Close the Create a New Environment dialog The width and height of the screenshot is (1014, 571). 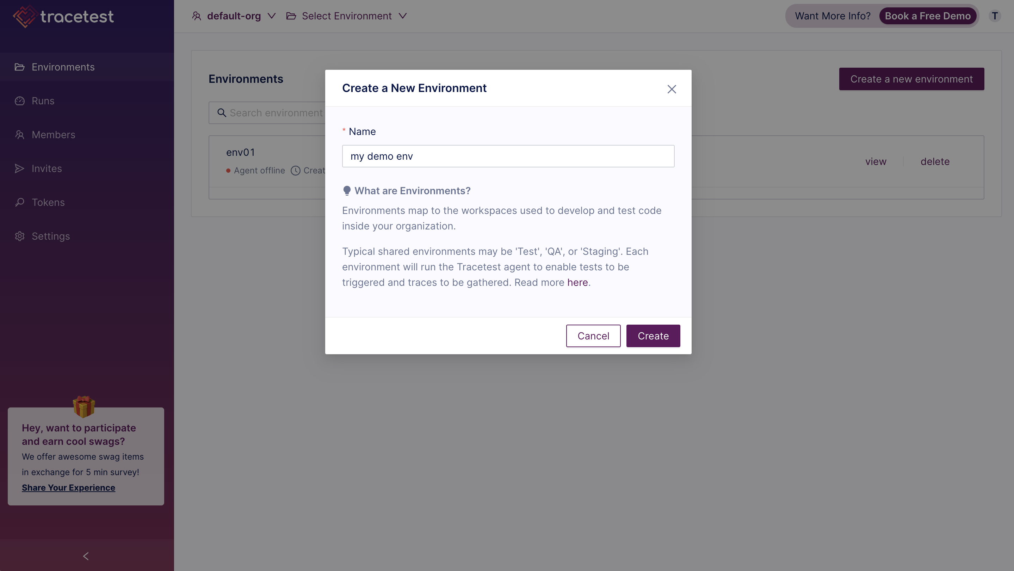coord(672,89)
